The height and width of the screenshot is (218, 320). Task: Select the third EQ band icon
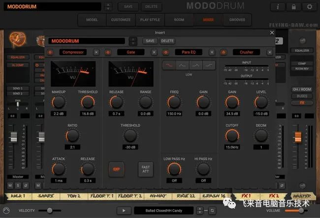[x=196, y=66]
